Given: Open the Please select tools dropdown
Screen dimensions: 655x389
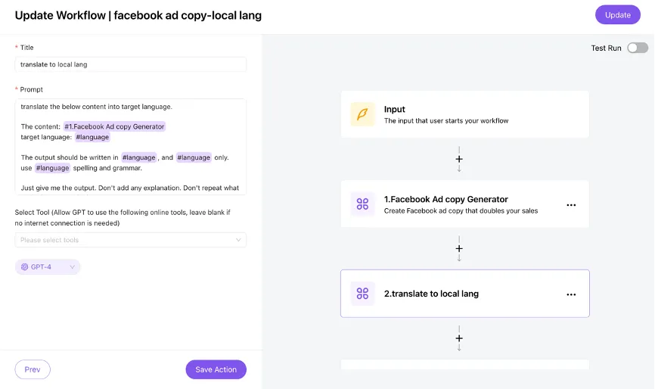Looking at the screenshot, I should pyautogui.click(x=130, y=240).
